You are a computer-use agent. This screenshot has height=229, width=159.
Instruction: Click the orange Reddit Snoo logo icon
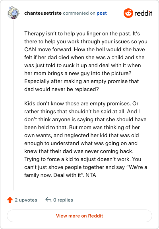tap(128, 13)
